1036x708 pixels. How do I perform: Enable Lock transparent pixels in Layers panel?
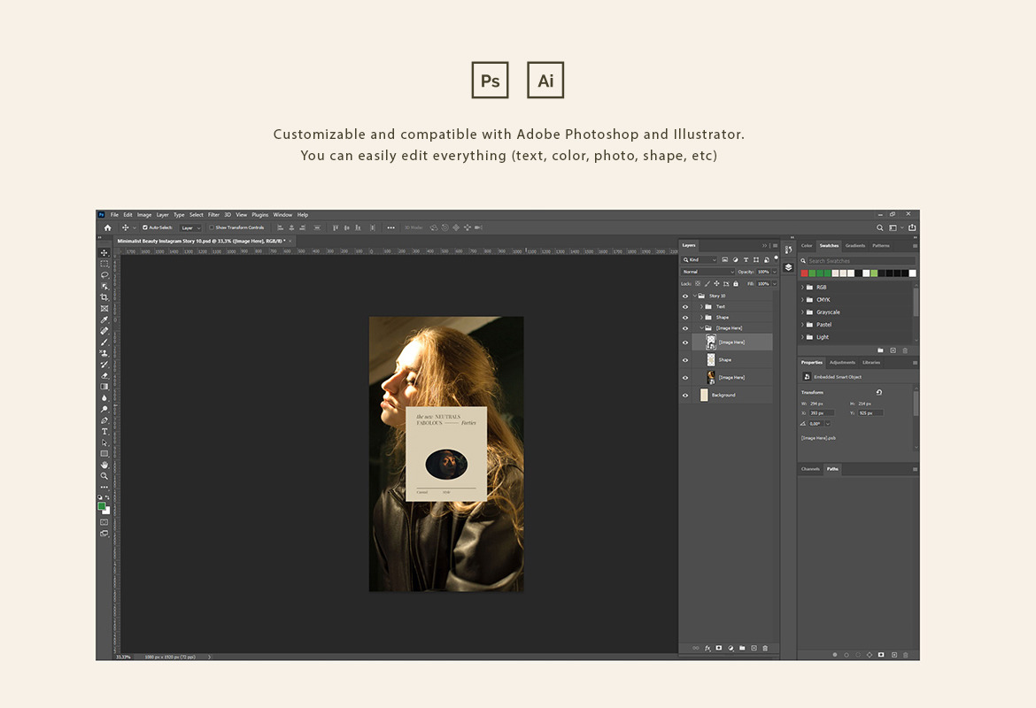tap(697, 283)
